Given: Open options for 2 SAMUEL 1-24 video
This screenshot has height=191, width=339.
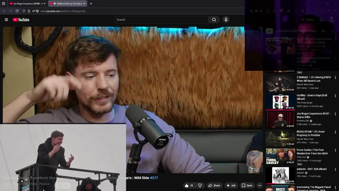Looking at the screenshot, I should point(335,77).
